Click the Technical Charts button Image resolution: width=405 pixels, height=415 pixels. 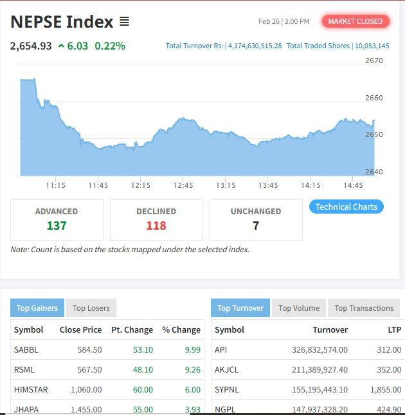tap(346, 207)
